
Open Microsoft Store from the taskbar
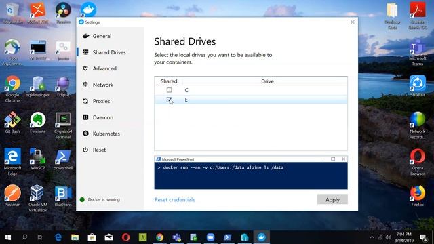[92, 237]
